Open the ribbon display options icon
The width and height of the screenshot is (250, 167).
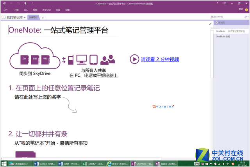pyautogui.click(x=225, y=3)
